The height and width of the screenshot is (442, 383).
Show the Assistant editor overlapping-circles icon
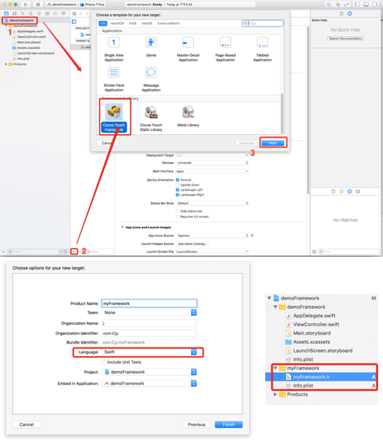[338, 4]
